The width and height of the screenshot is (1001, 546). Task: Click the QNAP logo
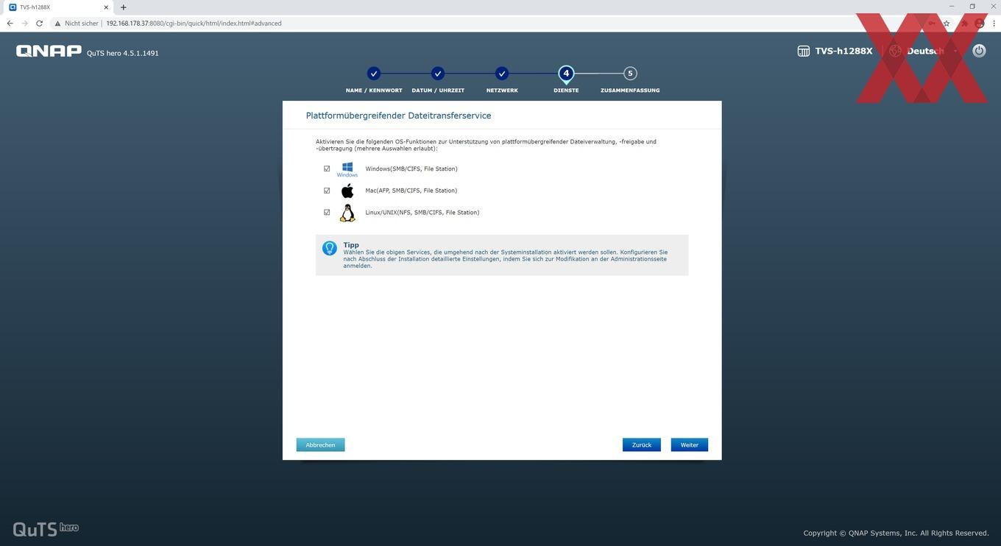pos(49,51)
